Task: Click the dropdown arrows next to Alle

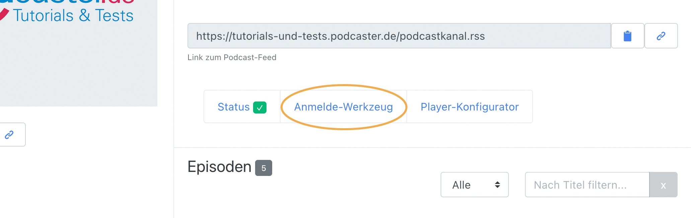Action: [497, 185]
